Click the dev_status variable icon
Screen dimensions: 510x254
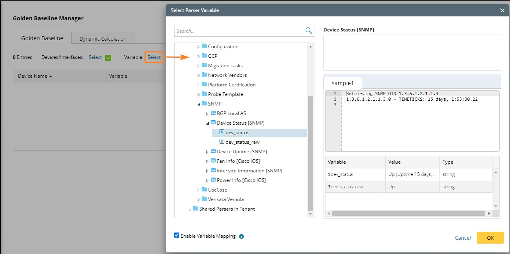tap(222, 132)
